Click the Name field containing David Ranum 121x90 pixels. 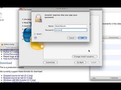coord(71,26)
